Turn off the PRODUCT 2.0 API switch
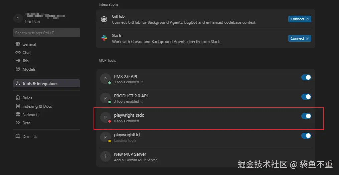This screenshot has width=339, height=175. pyautogui.click(x=306, y=97)
